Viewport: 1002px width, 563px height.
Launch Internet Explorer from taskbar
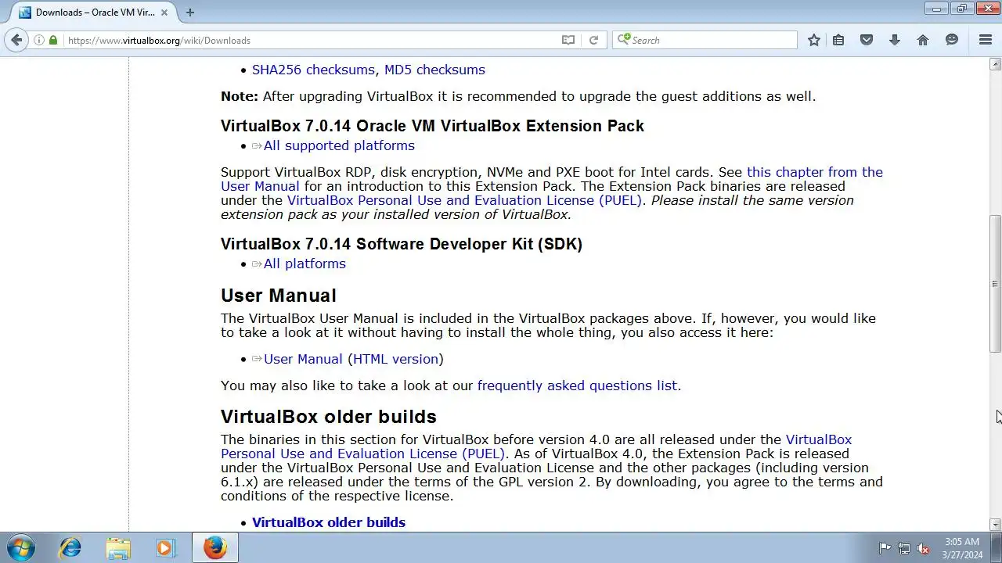(x=70, y=547)
